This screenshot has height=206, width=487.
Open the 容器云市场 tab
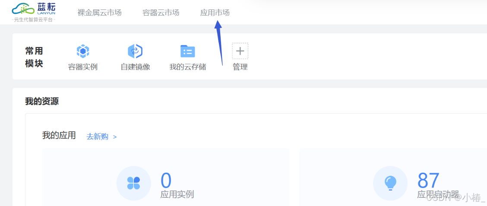click(161, 13)
